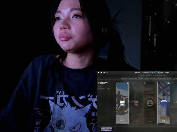177x132 pixels.
Task: Open the home icon in game top bar
Action: point(98,73)
